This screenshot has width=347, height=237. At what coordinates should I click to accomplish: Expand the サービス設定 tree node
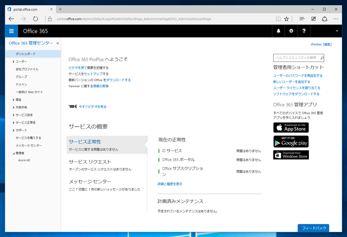13,115
